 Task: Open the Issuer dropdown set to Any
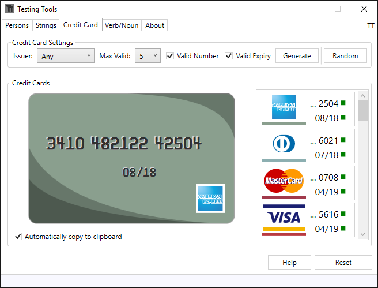coord(66,56)
